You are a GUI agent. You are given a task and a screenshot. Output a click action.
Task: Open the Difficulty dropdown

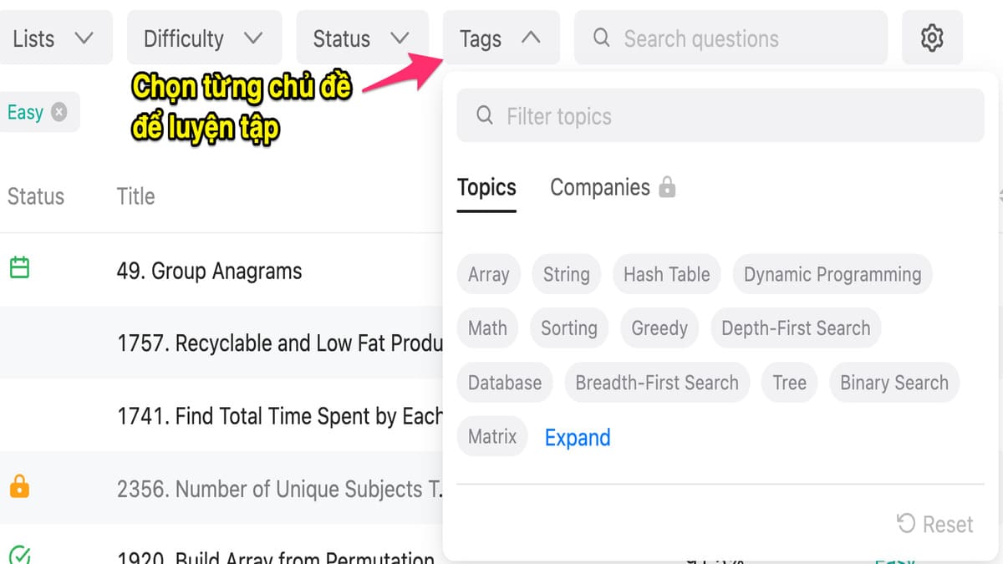203,38
